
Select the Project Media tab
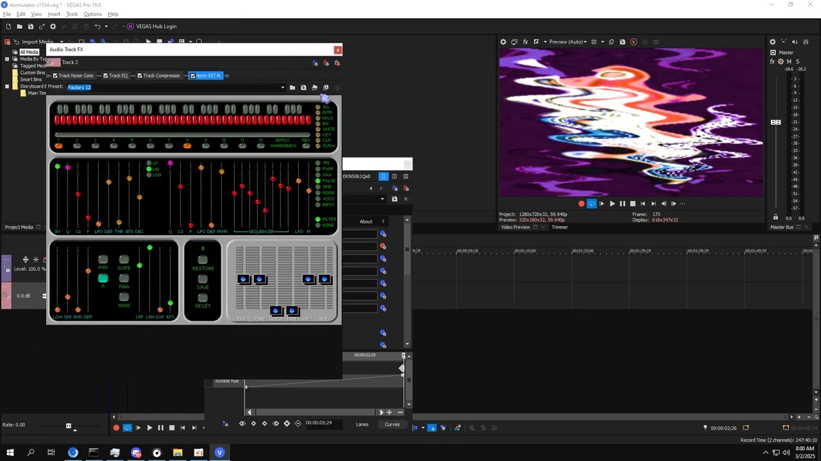19,227
